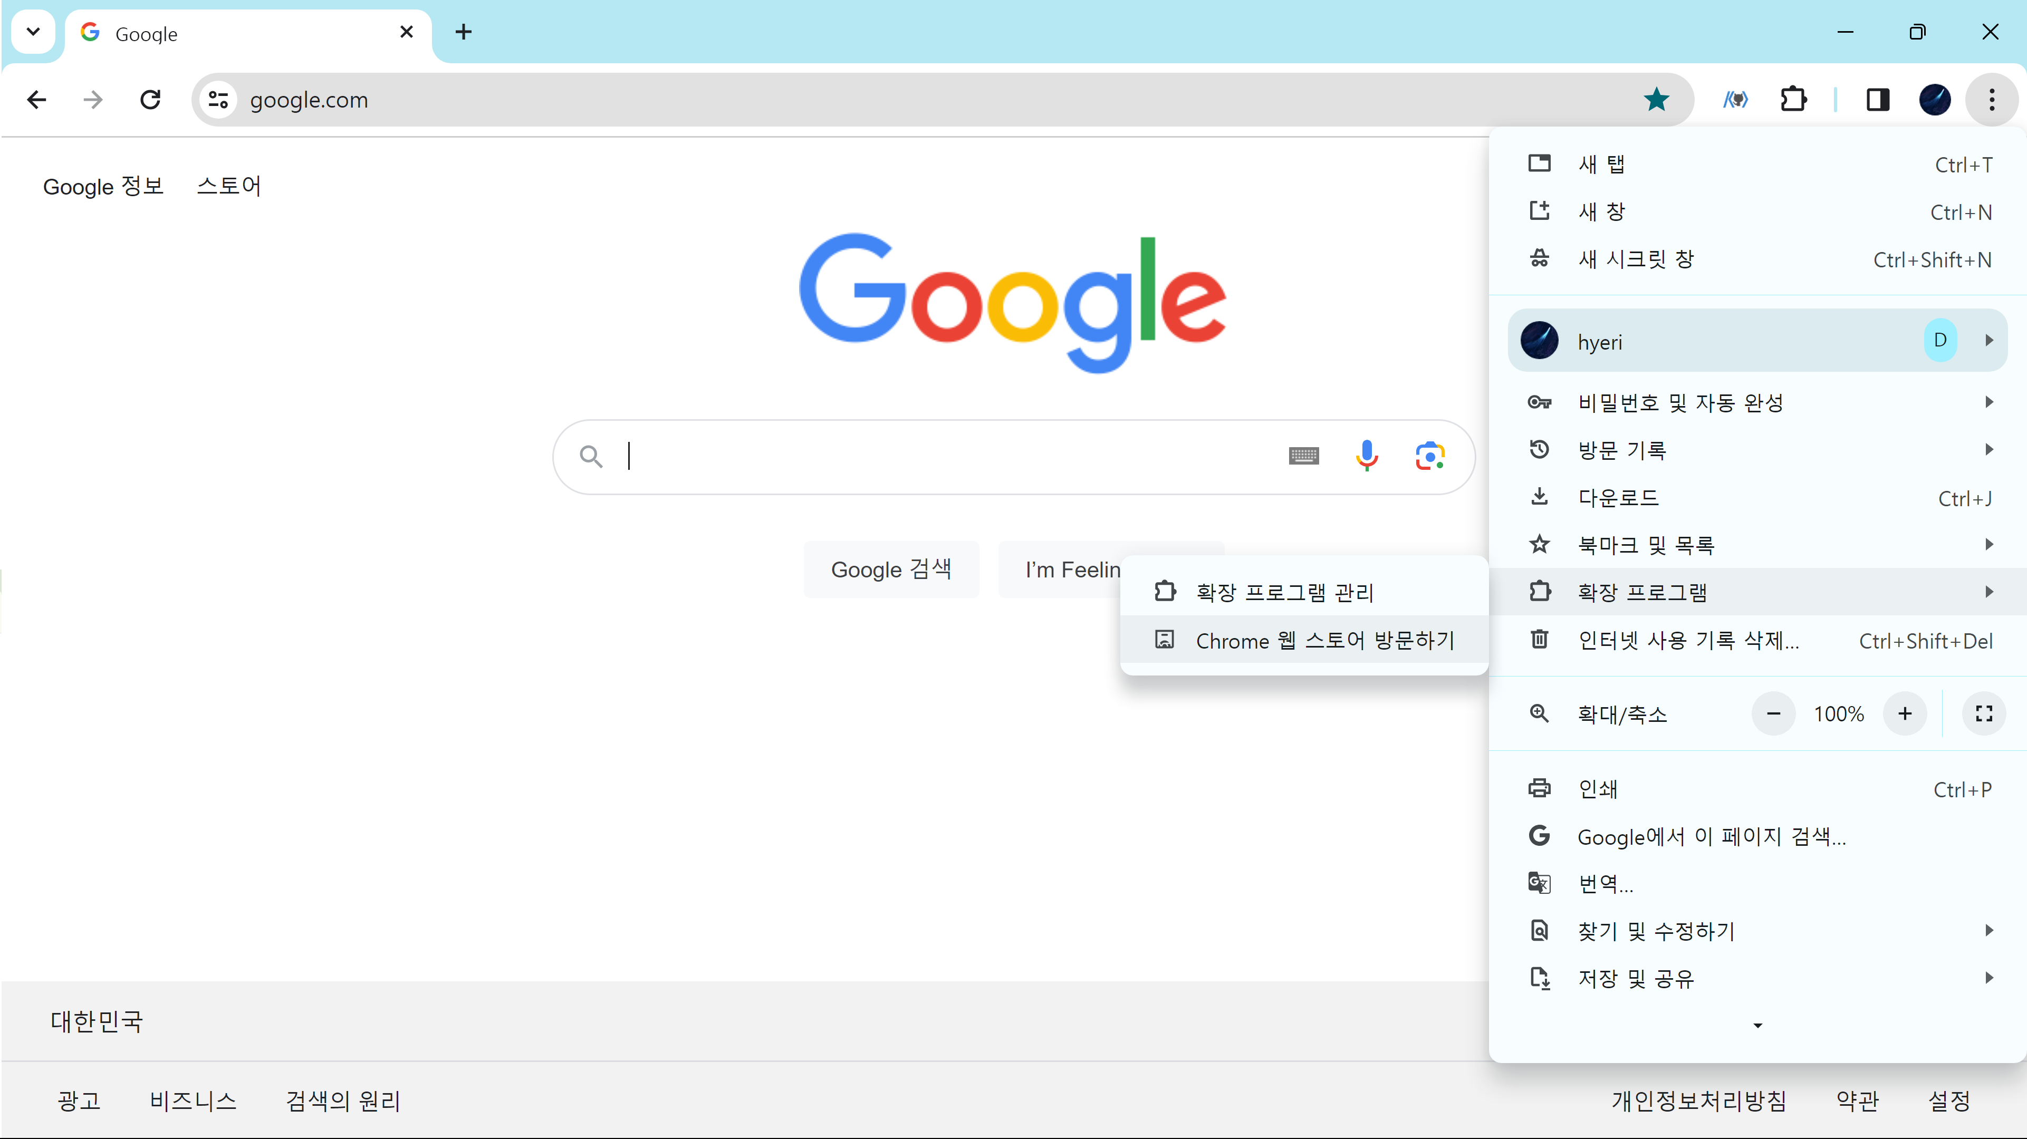Select 확장 프로그램 관리 submenu item
The width and height of the screenshot is (2027, 1139).
click(1284, 592)
